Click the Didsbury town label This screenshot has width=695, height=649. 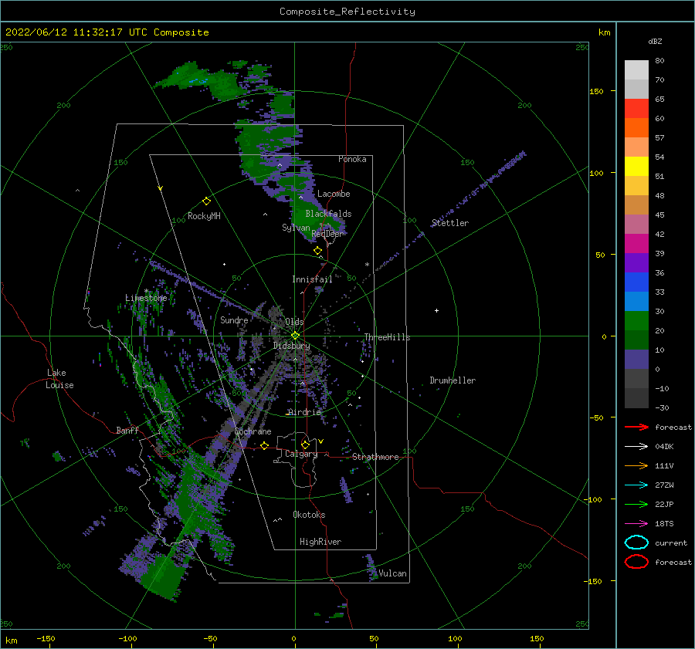(x=291, y=346)
